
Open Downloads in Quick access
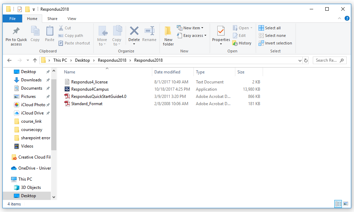click(31, 80)
